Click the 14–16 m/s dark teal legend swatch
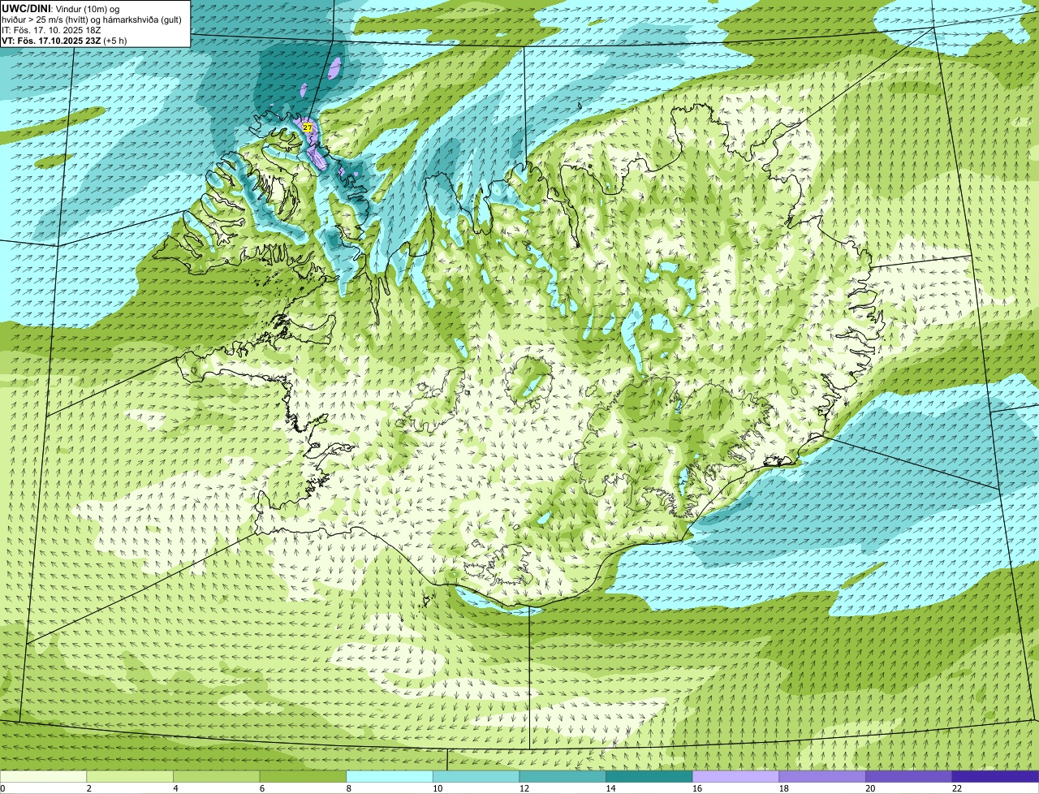Screen dimensions: 1039x794 pos(649,777)
